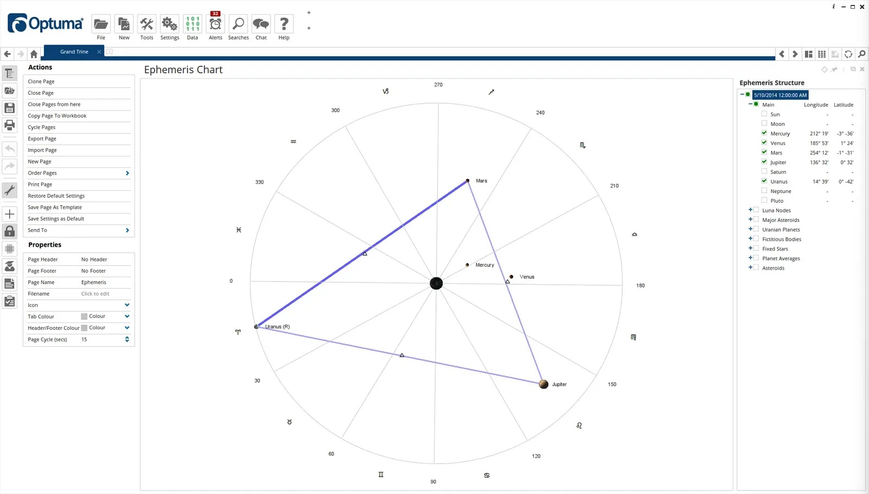This screenshot has height=494, width=869.
Task: Uncheck the Mars checkbox
Action: pos(764,152)
